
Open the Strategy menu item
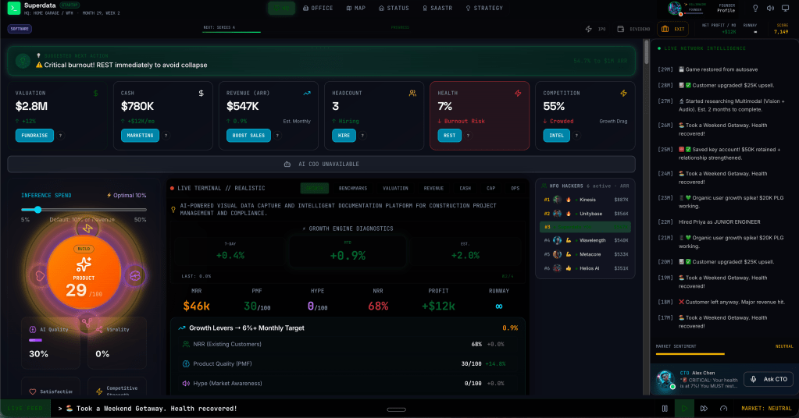(484, 9)
